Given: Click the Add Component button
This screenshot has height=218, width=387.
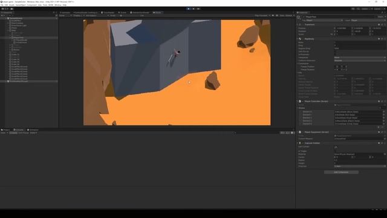Looking at the screenshot, I should pos(341,172).
